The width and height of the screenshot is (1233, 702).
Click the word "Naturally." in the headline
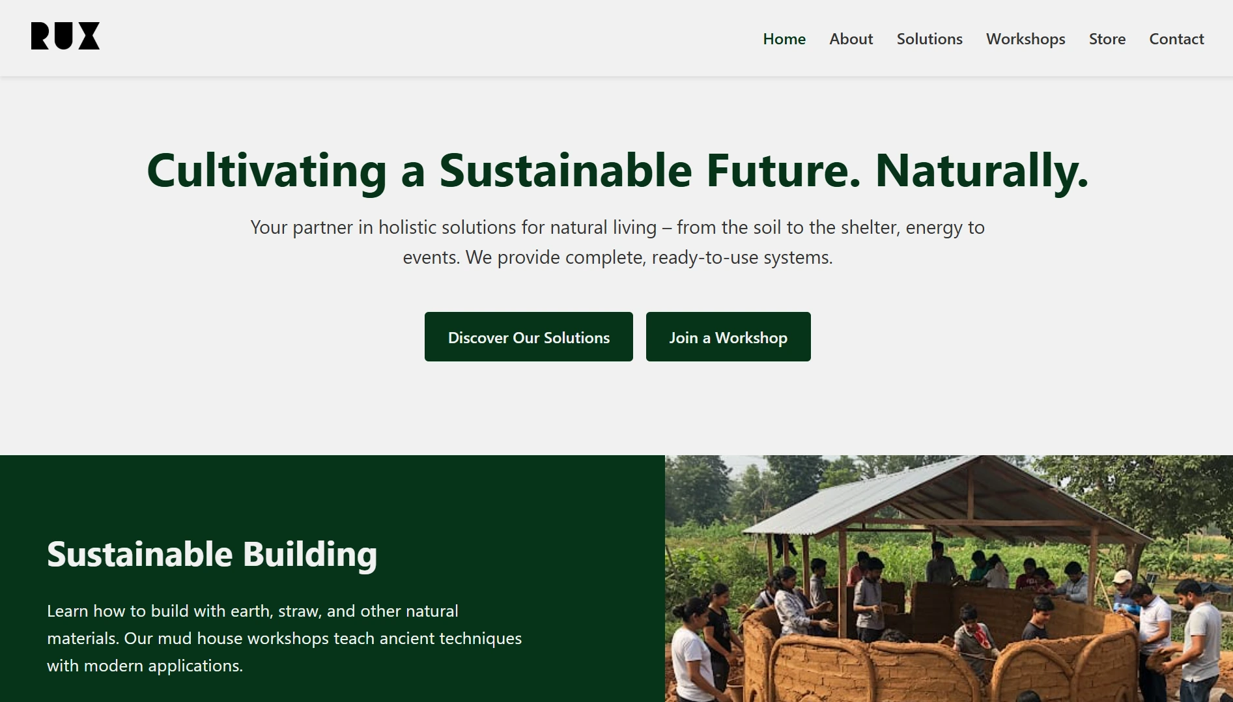tap(982, 171)
